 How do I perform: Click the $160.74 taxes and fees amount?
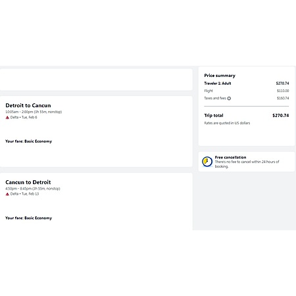tap(283, 98)
